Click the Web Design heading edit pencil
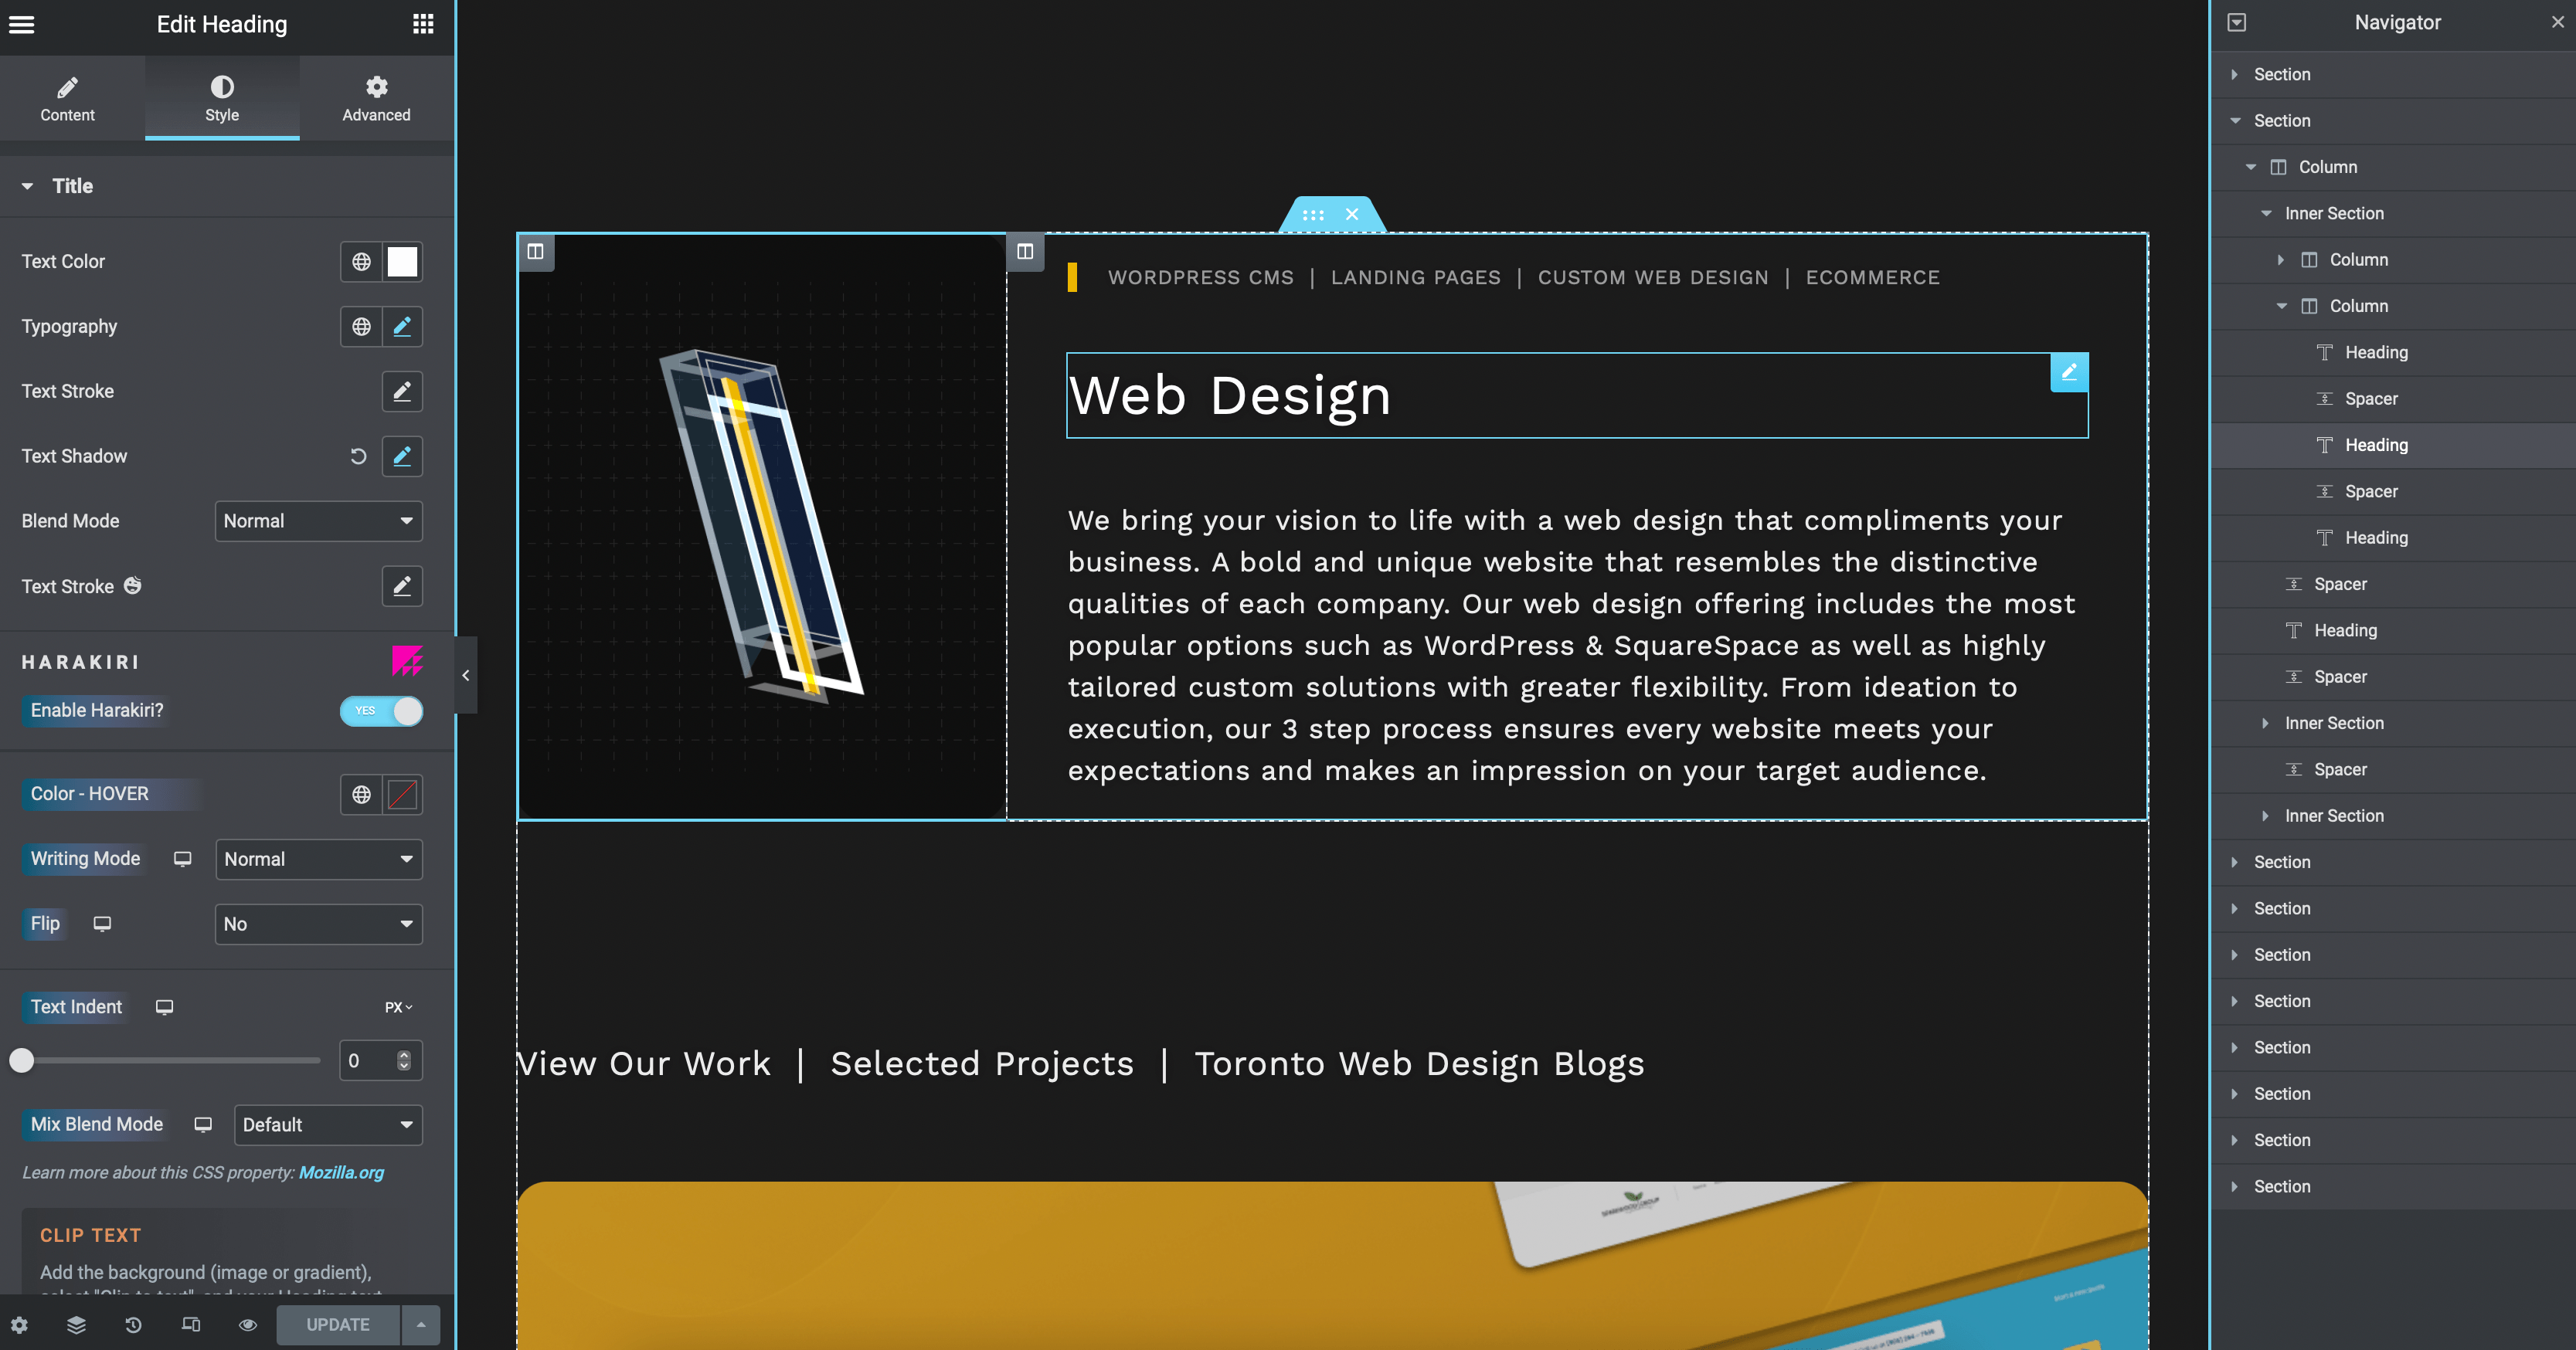This screenshot has height=1350, width=2576. (2069, 373)
